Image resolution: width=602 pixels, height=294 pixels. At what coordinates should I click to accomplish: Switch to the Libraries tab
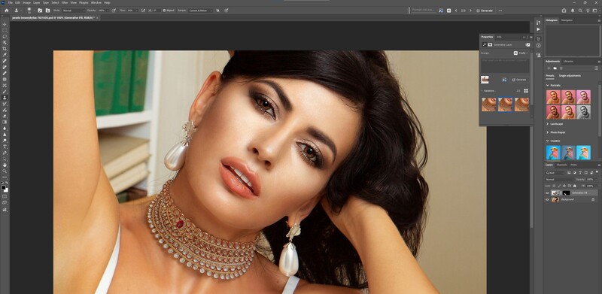click(569, 62)
